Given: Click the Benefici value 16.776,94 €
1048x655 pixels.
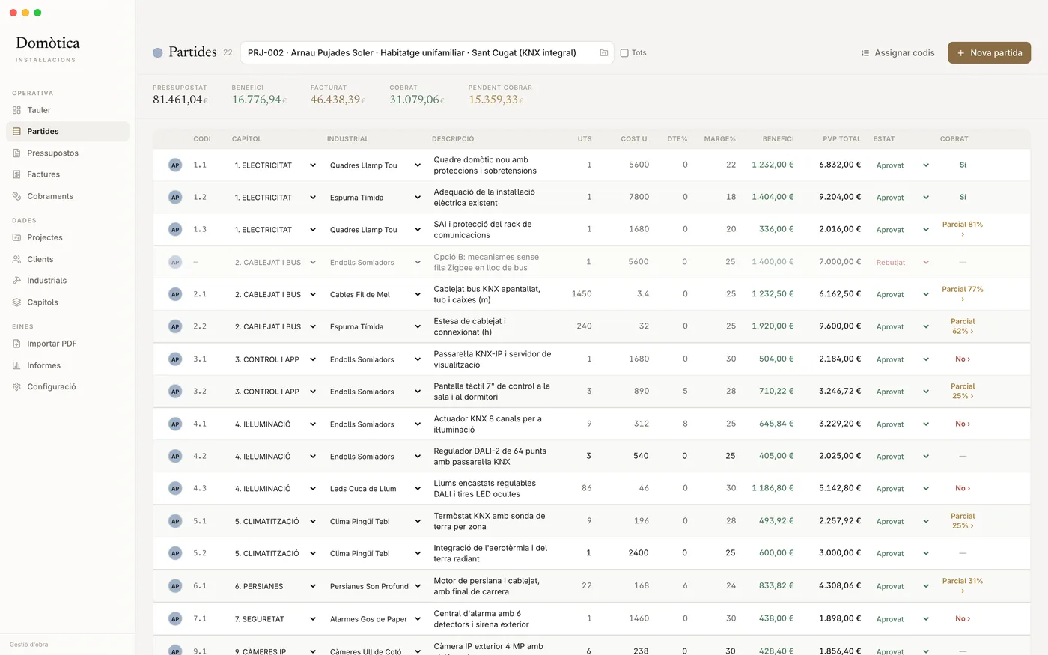Looking at the screenshot, I should coord(259,100).
